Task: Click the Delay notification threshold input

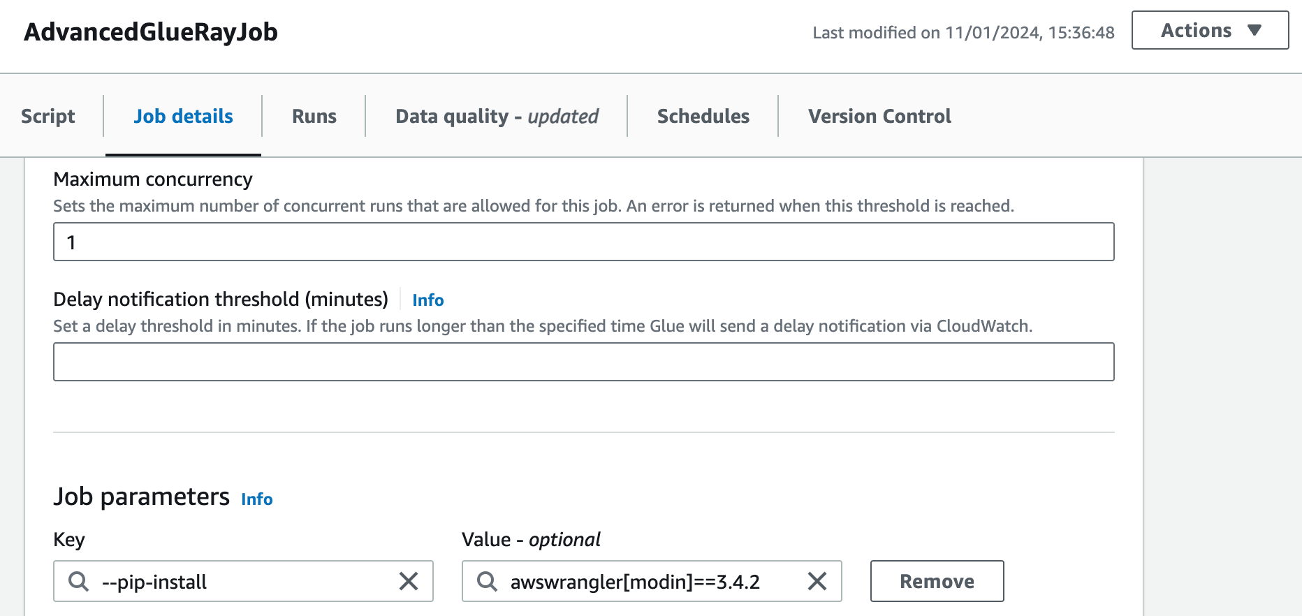Action: point(583,362)
